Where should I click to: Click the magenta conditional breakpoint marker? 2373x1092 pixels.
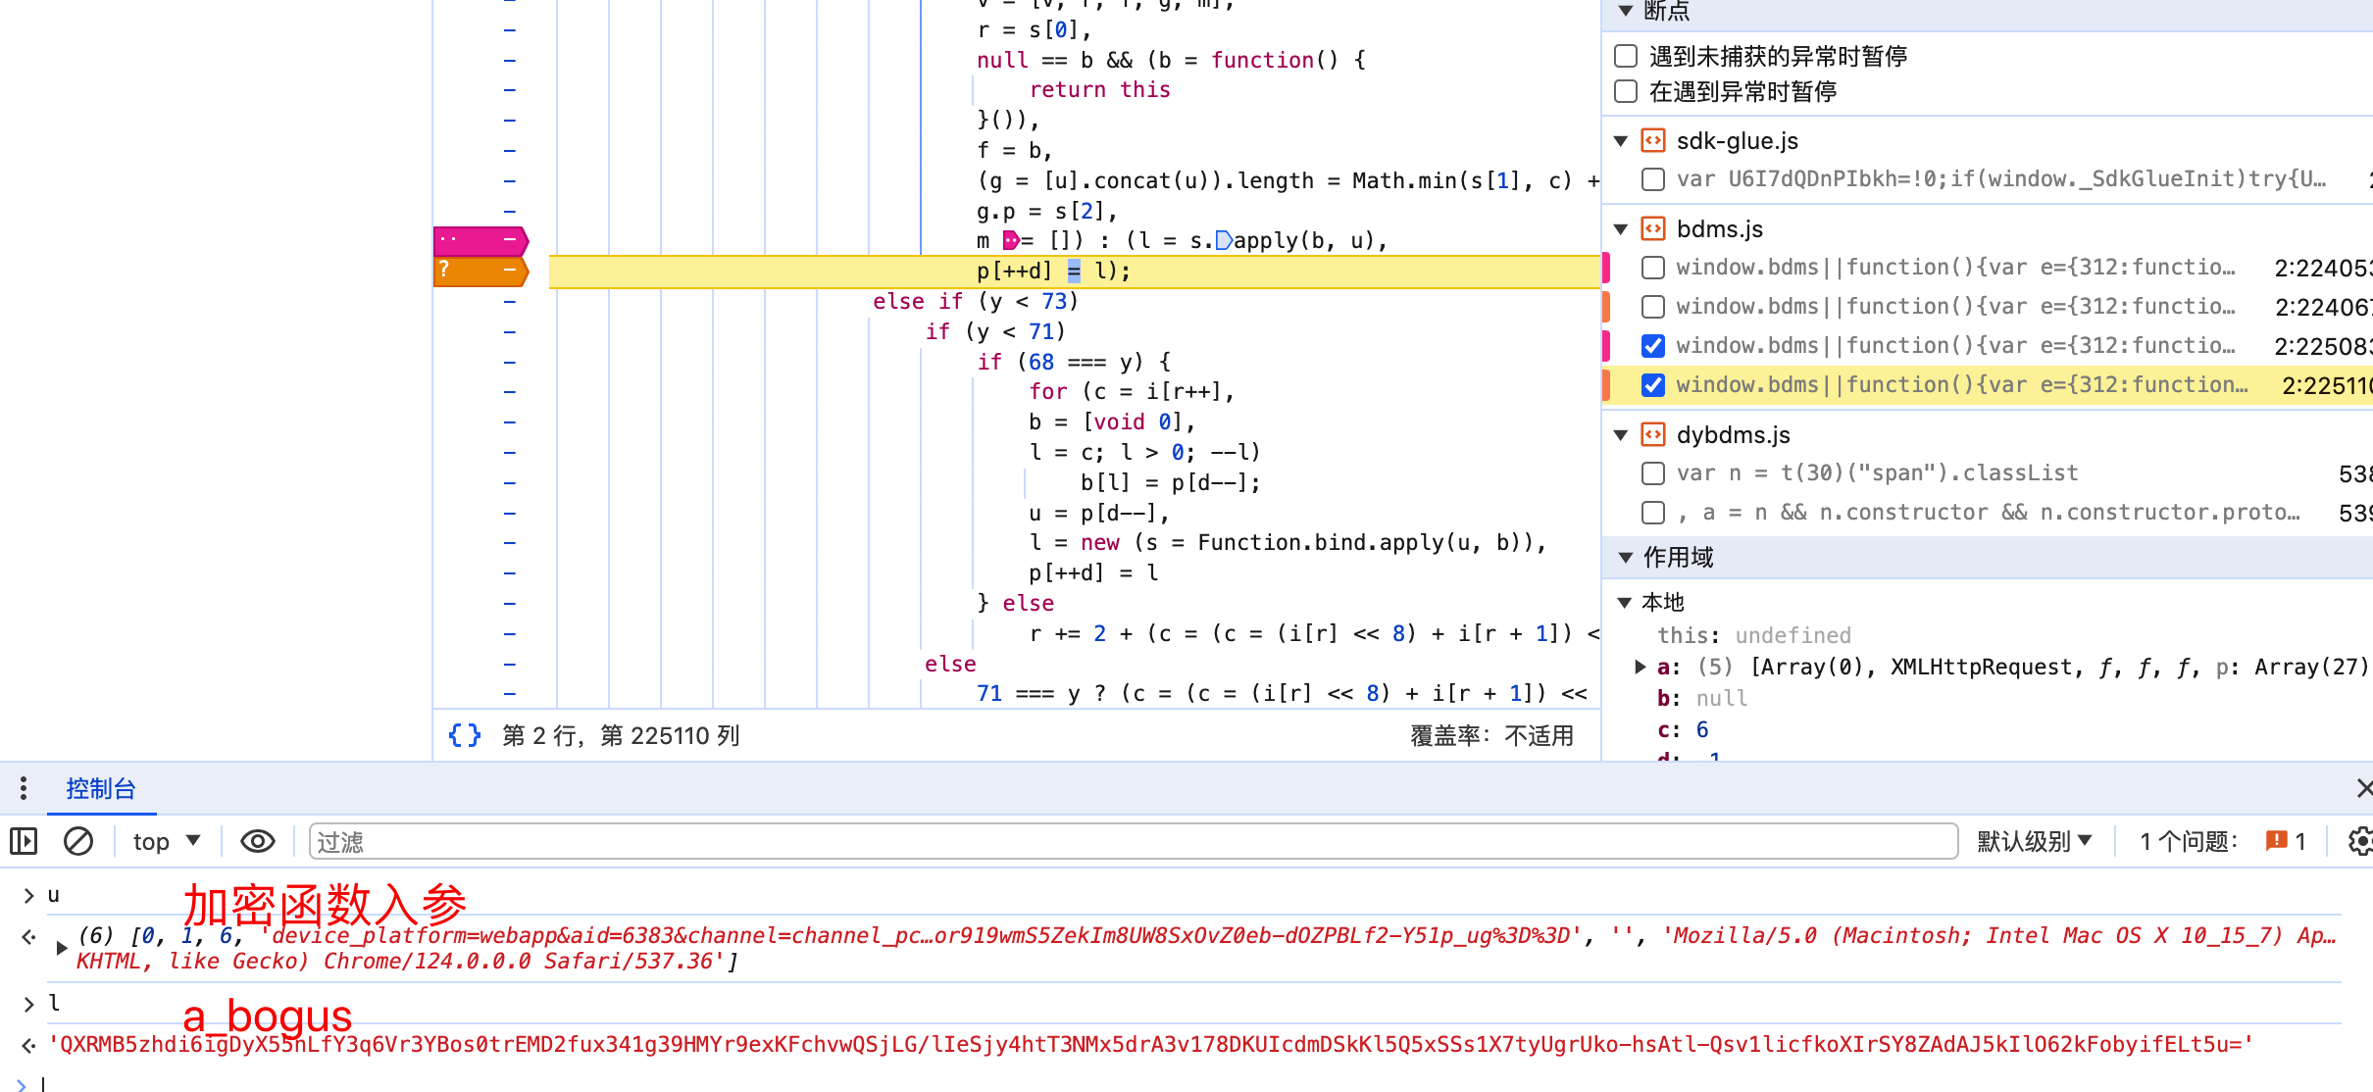pos(480,240)
